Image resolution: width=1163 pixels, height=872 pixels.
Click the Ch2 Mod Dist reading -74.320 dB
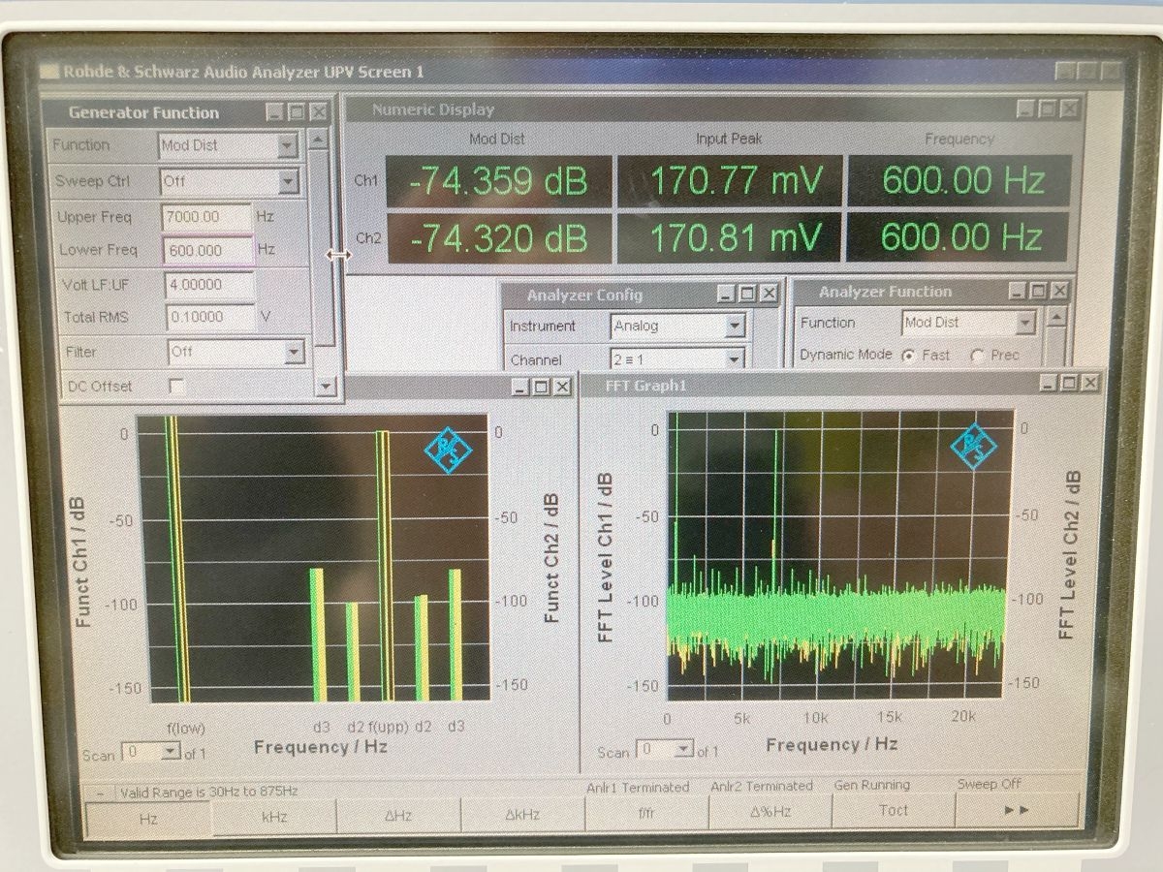coord(499,238)
